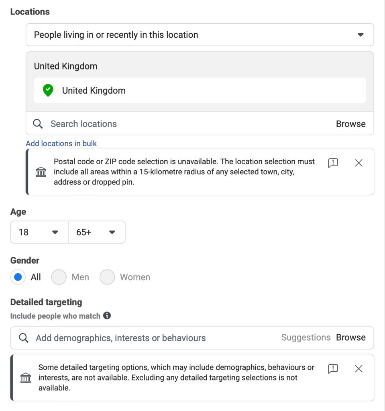
Task: Select the All gender radio button
Action: [18, 277]
